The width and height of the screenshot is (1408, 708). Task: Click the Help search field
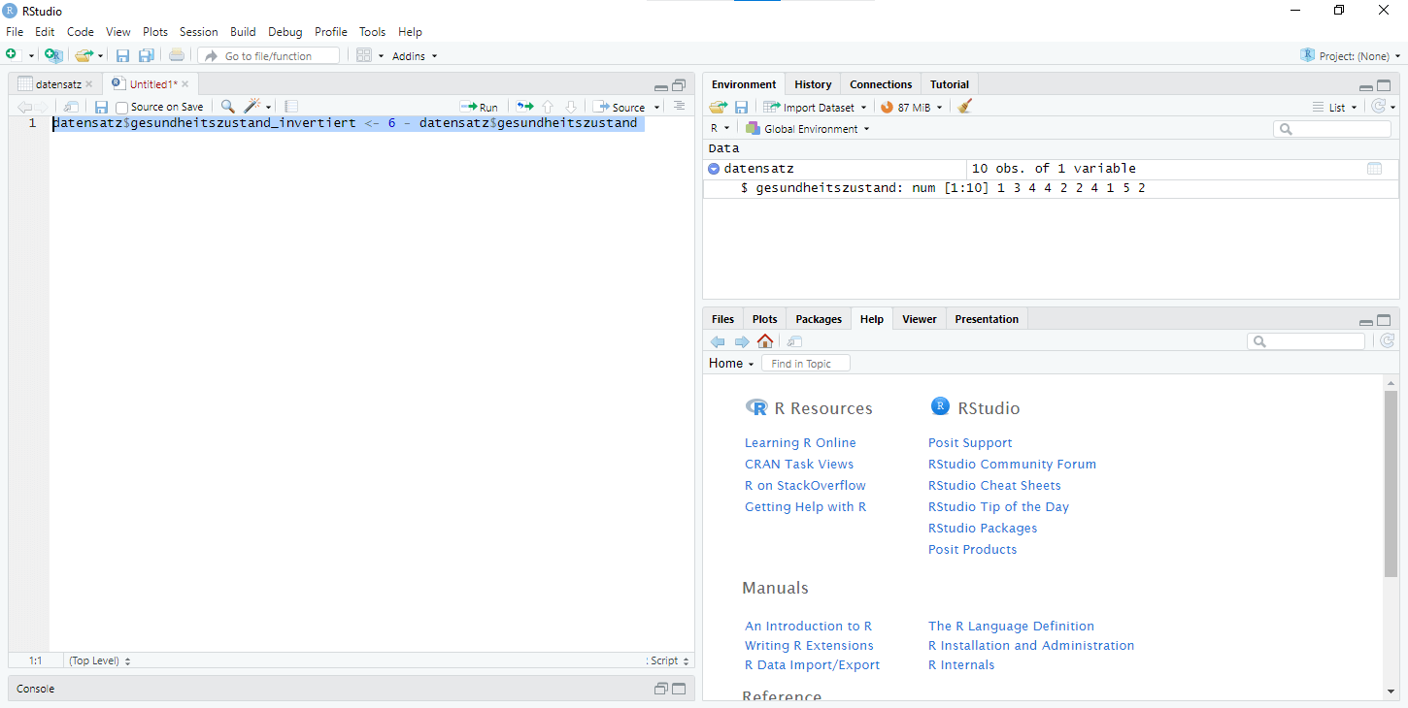click(x=1306, y=341)
